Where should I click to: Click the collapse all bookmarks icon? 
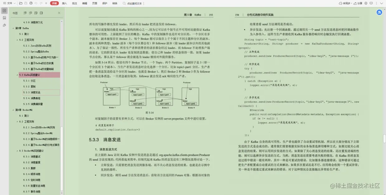pyautogui.click(x=30, y=13)
